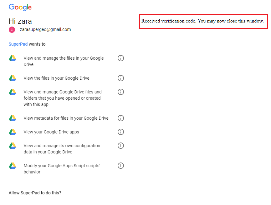
Task: Click Drive icon next to View your Drive apps
Action: pos(13,132)
